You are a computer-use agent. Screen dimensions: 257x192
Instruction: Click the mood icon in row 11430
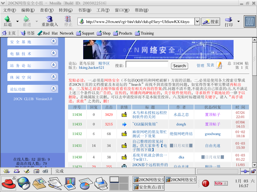point(124,157)
